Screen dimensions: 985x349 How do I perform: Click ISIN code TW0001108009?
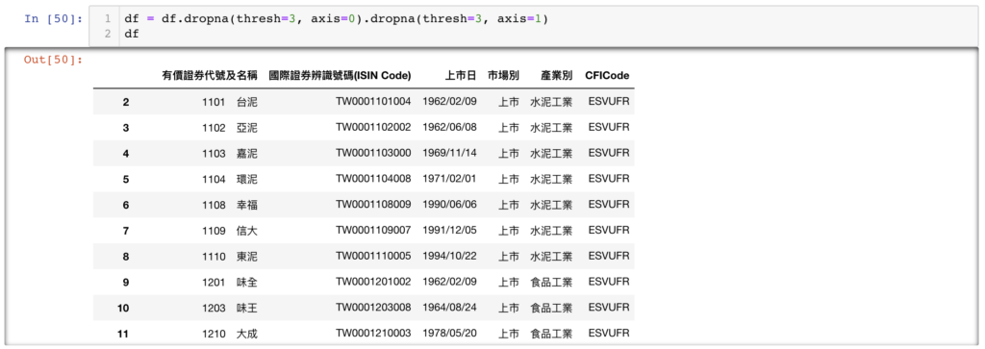[x=373, y=205]
